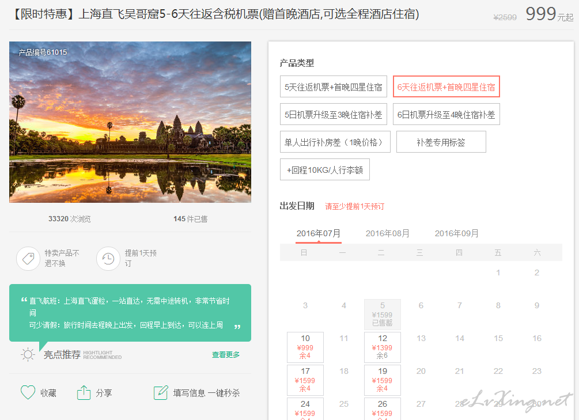Click 145 件已售 sold count
579x420 pixels.
(191, 219)
